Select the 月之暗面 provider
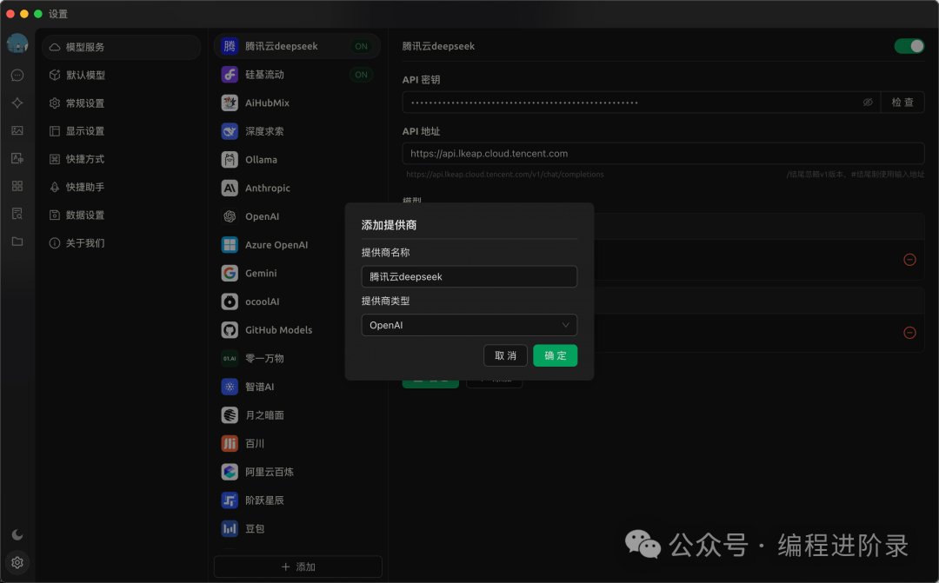The width and height of the screenshot is (939, 583). tap(297, 414)
